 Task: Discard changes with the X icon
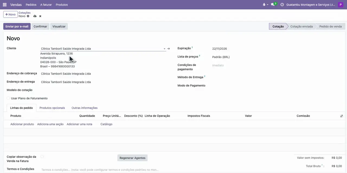40,16
